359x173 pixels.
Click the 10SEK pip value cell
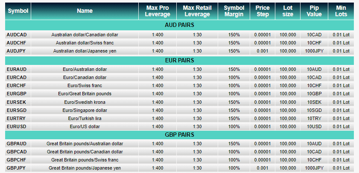[314, 102]
